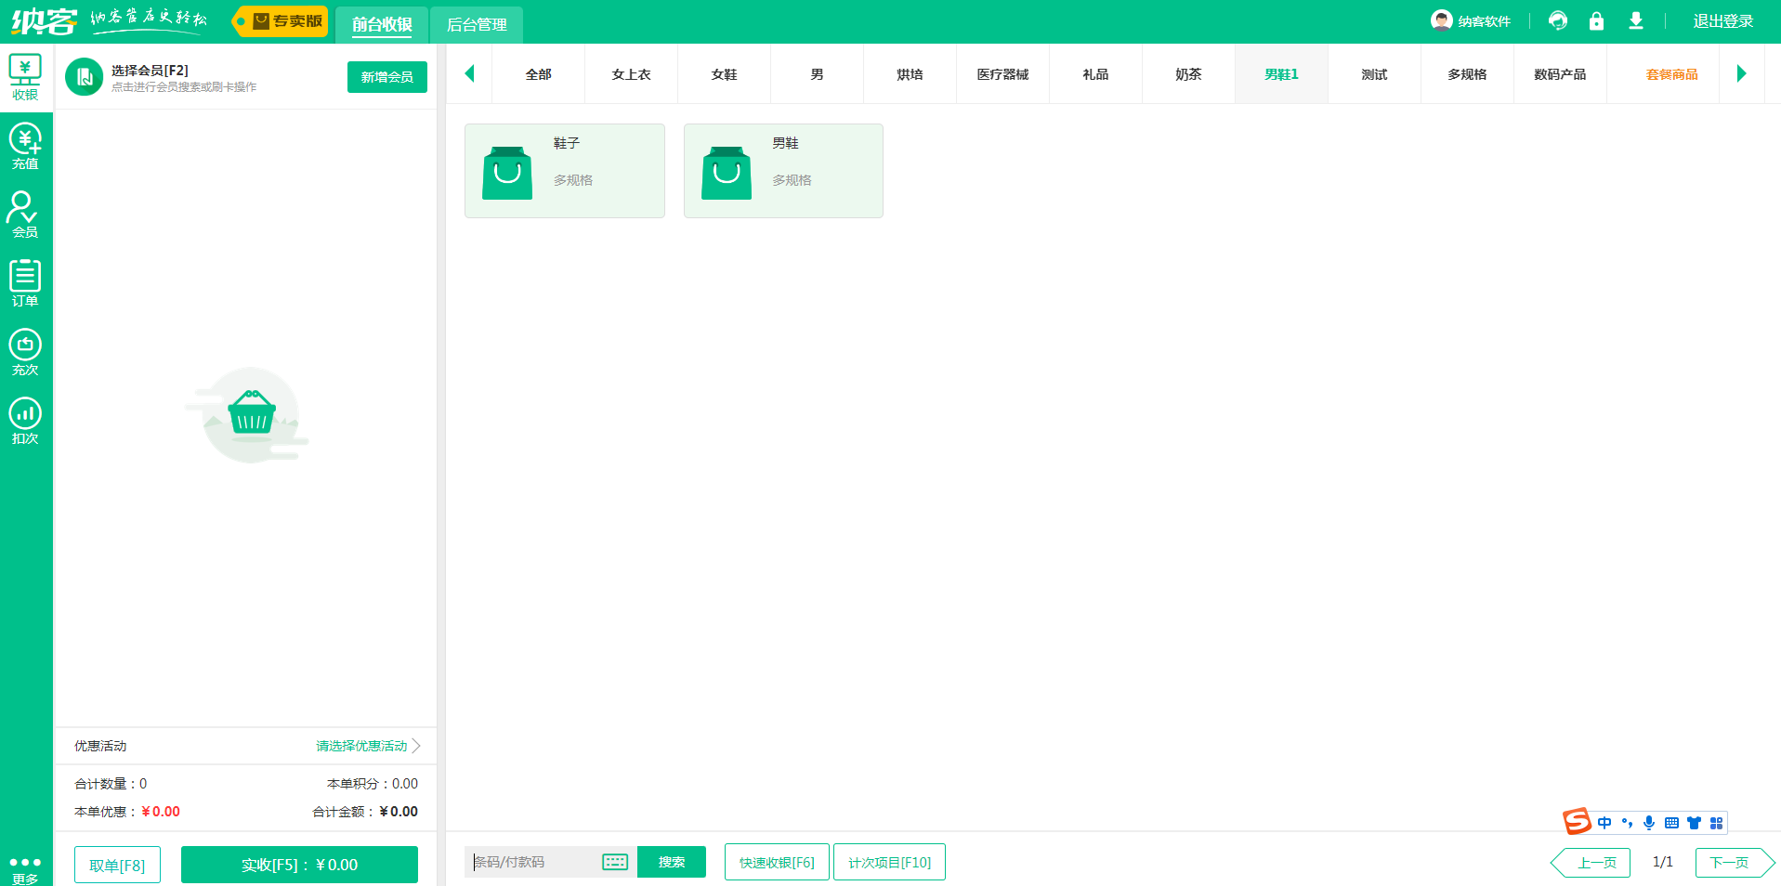Click the 纳客软件 user avatar
Image resolution: width=1781 pixels, height=886 pixels.
1441,20
